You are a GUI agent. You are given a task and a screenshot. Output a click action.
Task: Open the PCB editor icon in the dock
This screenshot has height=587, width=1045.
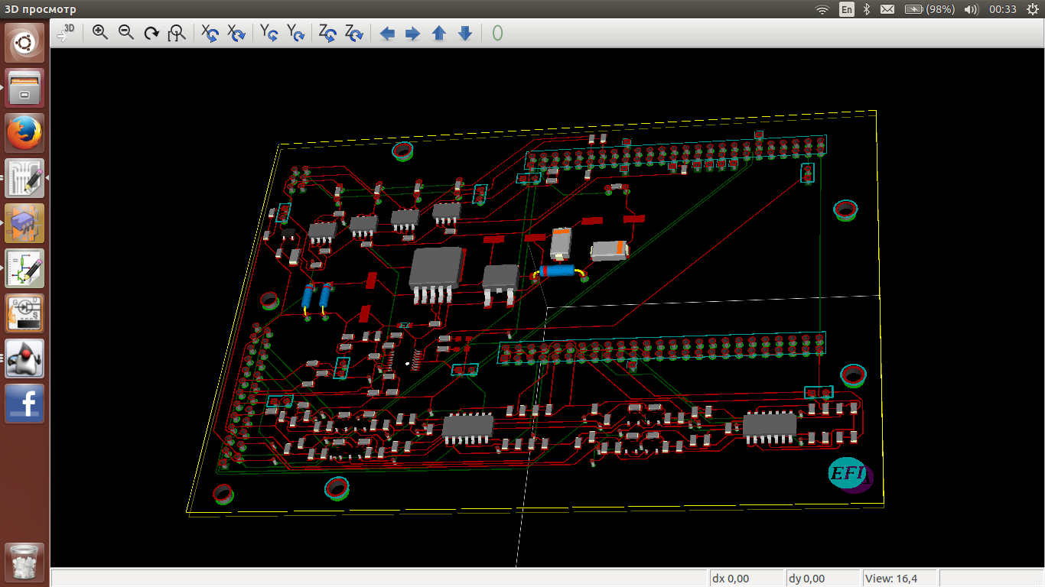click(x=25, y=178)
